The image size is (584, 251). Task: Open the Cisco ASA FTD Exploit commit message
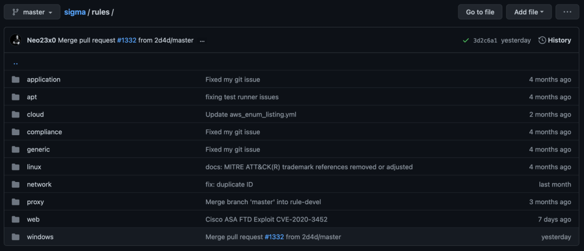click(266, 220)
